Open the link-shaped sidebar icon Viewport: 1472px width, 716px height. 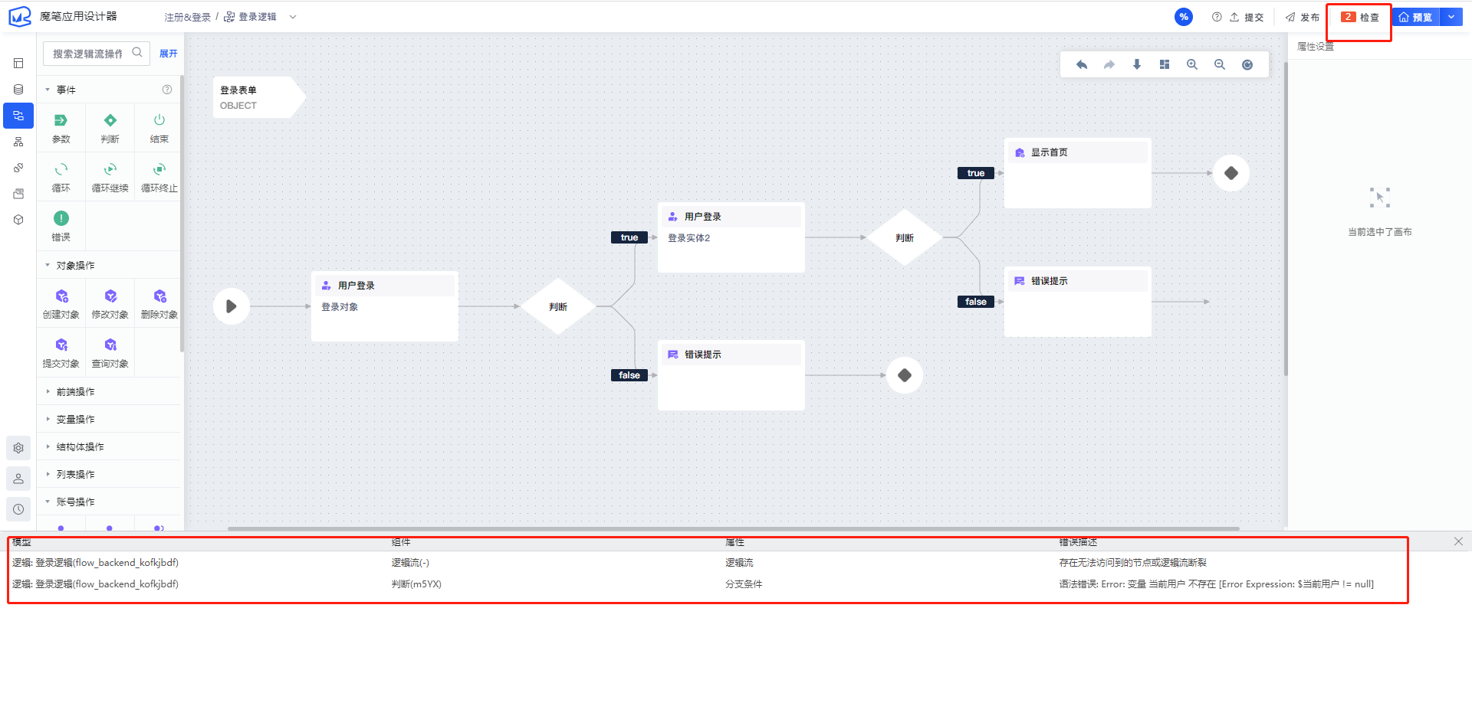click(x=18, y=168)
